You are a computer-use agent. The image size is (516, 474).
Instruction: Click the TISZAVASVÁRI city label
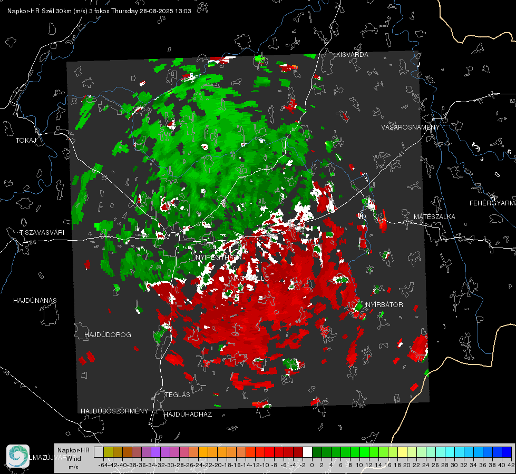pos(42,233)
